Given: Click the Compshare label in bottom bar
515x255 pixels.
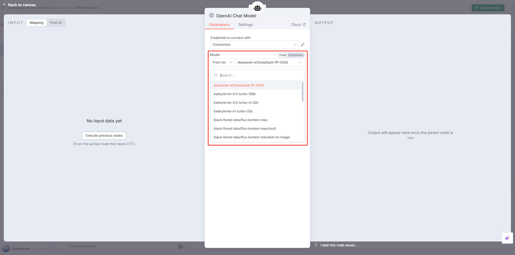Looking at the screenshot, I should tap(21, 249).
